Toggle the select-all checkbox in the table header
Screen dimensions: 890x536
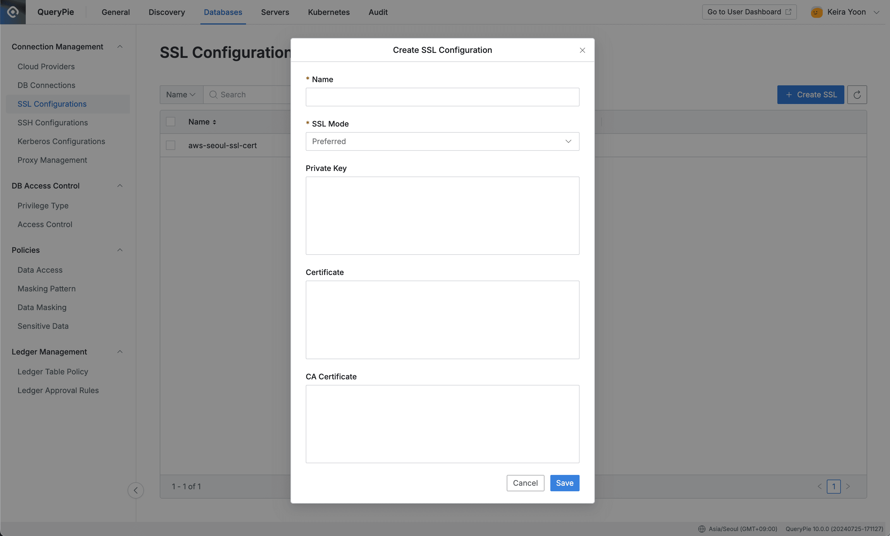tap(170, 122)
